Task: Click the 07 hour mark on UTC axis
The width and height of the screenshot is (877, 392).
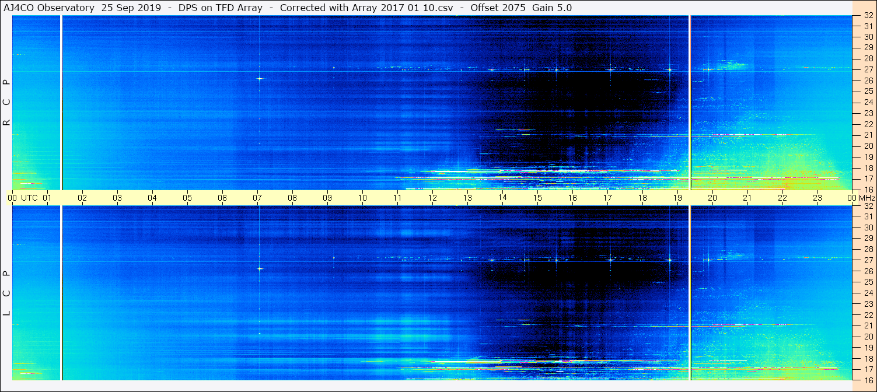Action: pyautogui.click(x=257, y=198)
